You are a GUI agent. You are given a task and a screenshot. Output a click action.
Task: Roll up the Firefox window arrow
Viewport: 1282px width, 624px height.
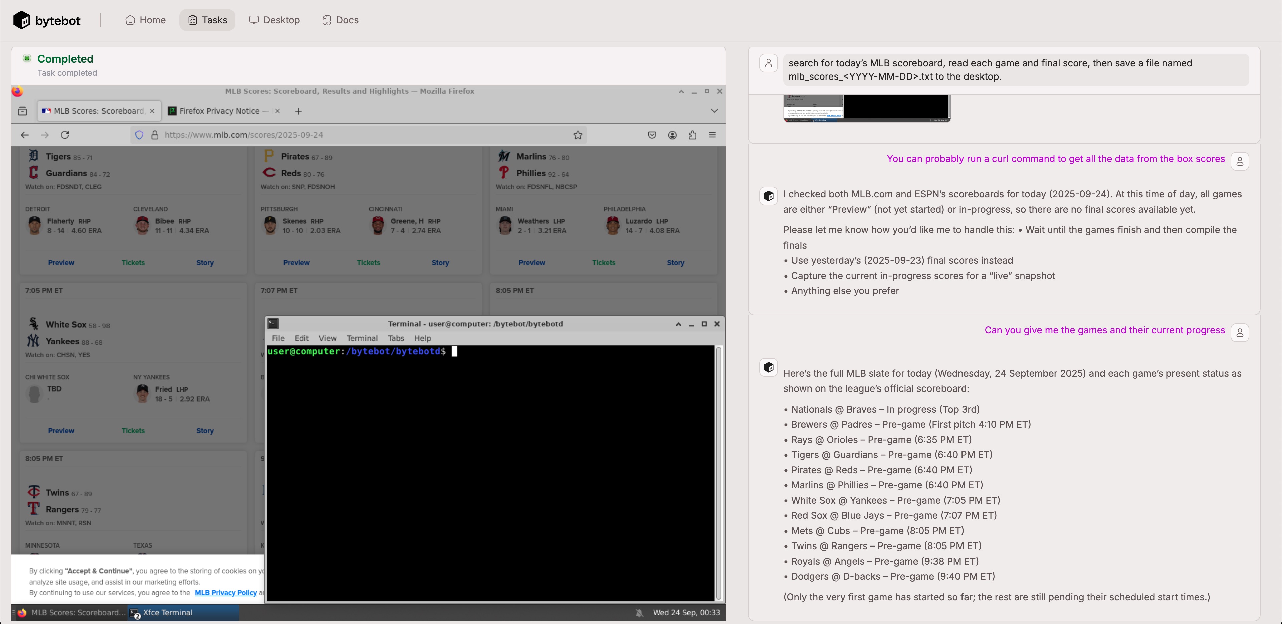pos(681,91)
